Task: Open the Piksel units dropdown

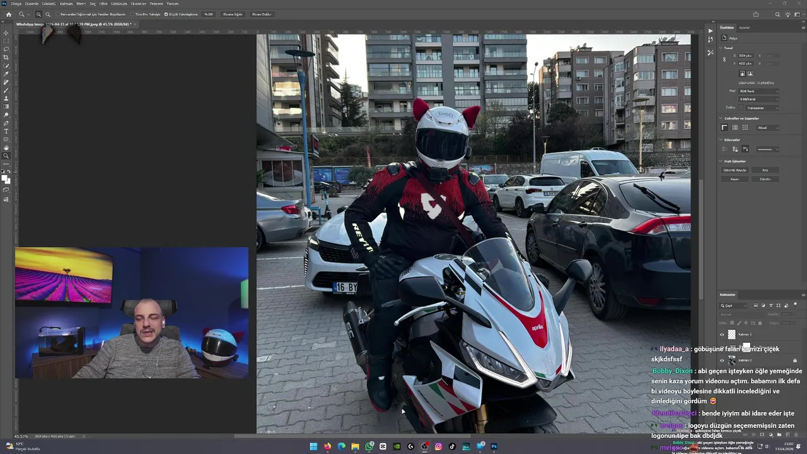Action: click(x=768, y=127)
